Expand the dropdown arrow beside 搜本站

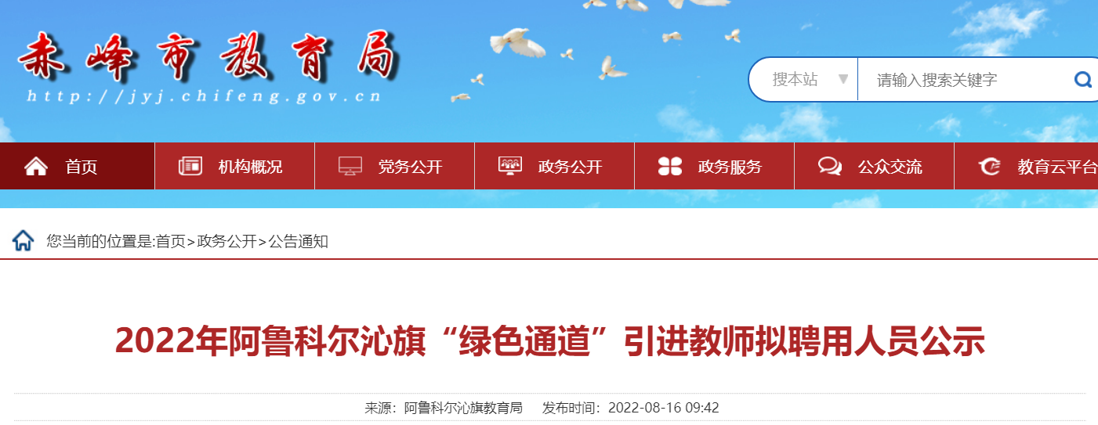tap(843, 79)
